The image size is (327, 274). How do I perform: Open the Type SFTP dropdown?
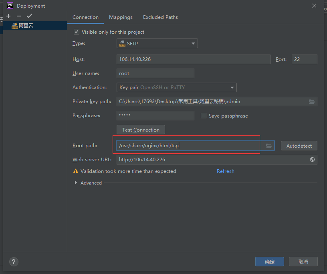tap(157, 43)
